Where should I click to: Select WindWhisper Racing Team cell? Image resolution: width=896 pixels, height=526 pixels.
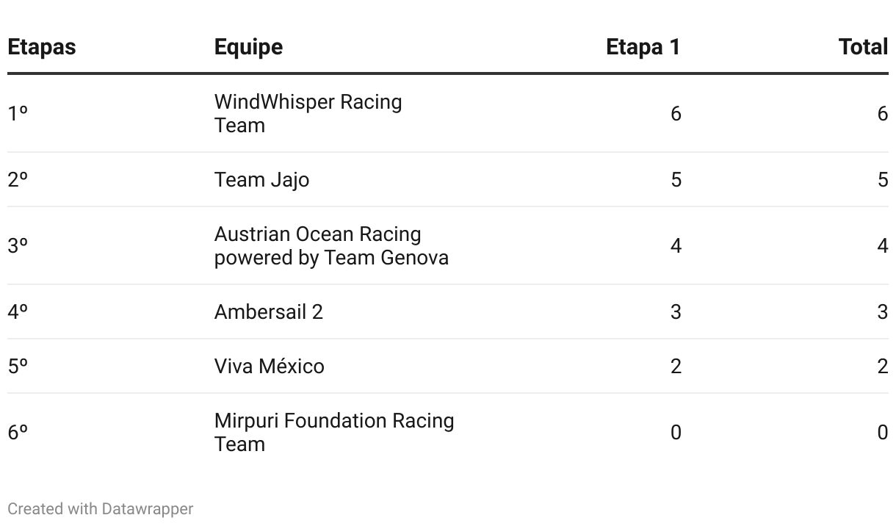click(x=308, y=113)
